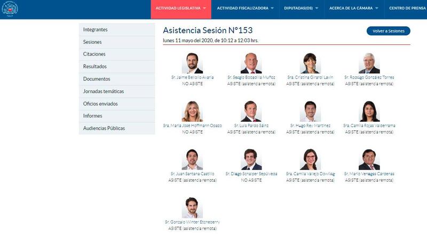Open the Sr. Luis Pardo Sáinz name link
This screenshot has width=427, height=234.
[x=251, y=126]
